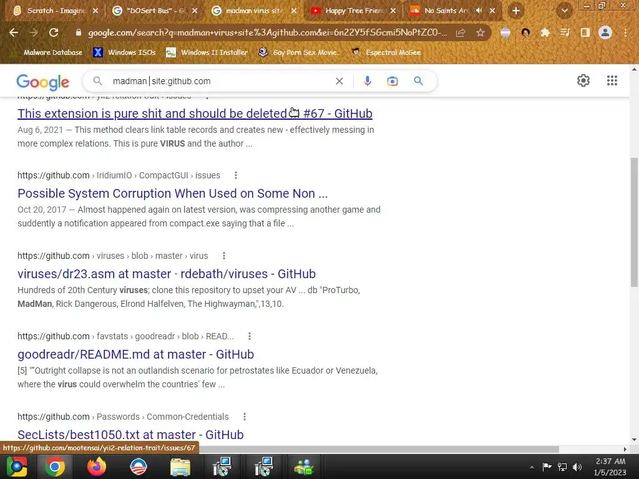The height and width of the screenshot is (479, 639).
Task: Open the volume control in tray
Action: (x=577, y=467)
